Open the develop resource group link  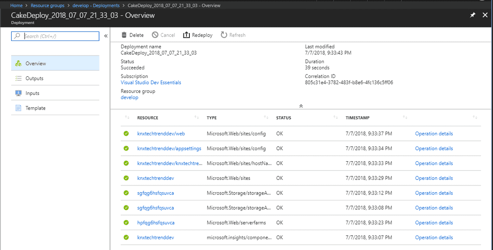click(129, 97)
